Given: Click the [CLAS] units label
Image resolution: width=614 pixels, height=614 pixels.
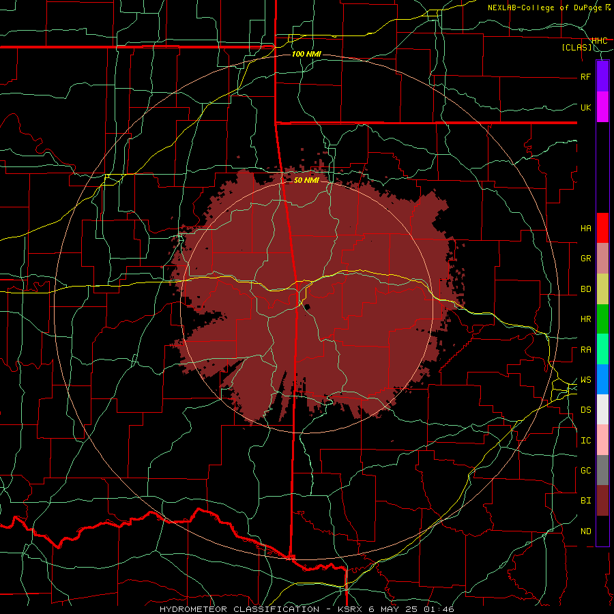Looking at the screenshot, I should click(x=576, y=48).
